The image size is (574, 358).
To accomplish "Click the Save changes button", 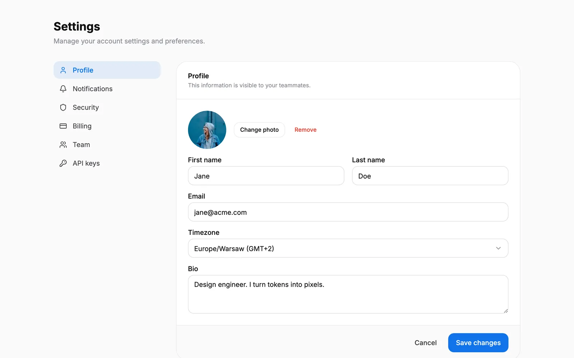I will pos(478,343).
